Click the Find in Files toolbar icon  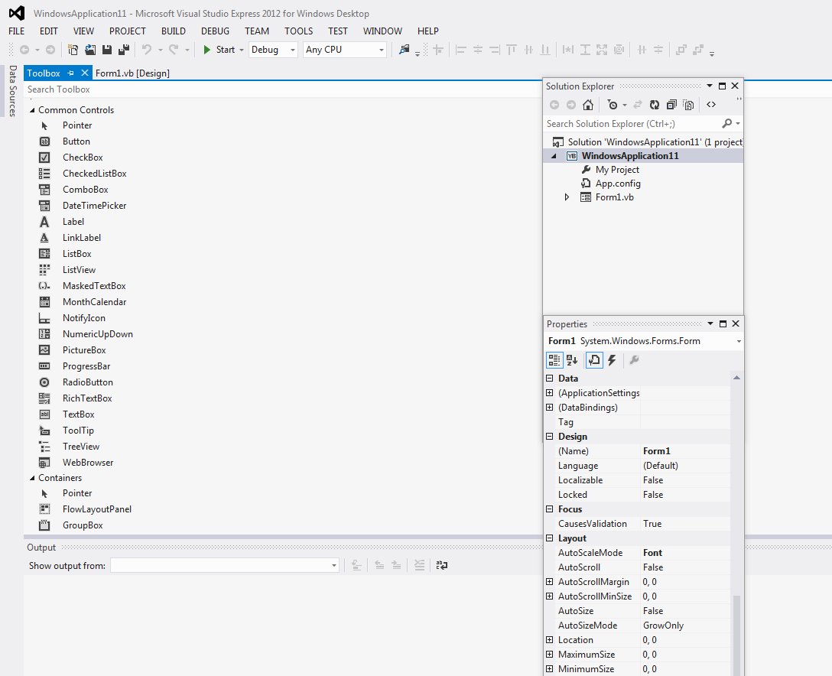(405, 50)
